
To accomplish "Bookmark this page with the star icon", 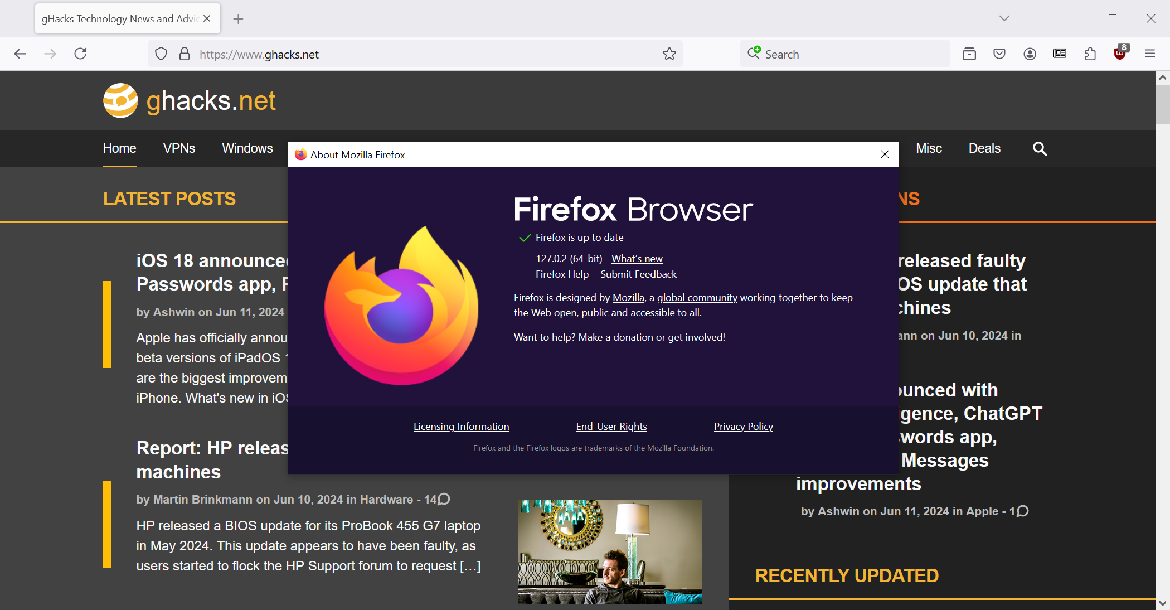I will [669, 54].
